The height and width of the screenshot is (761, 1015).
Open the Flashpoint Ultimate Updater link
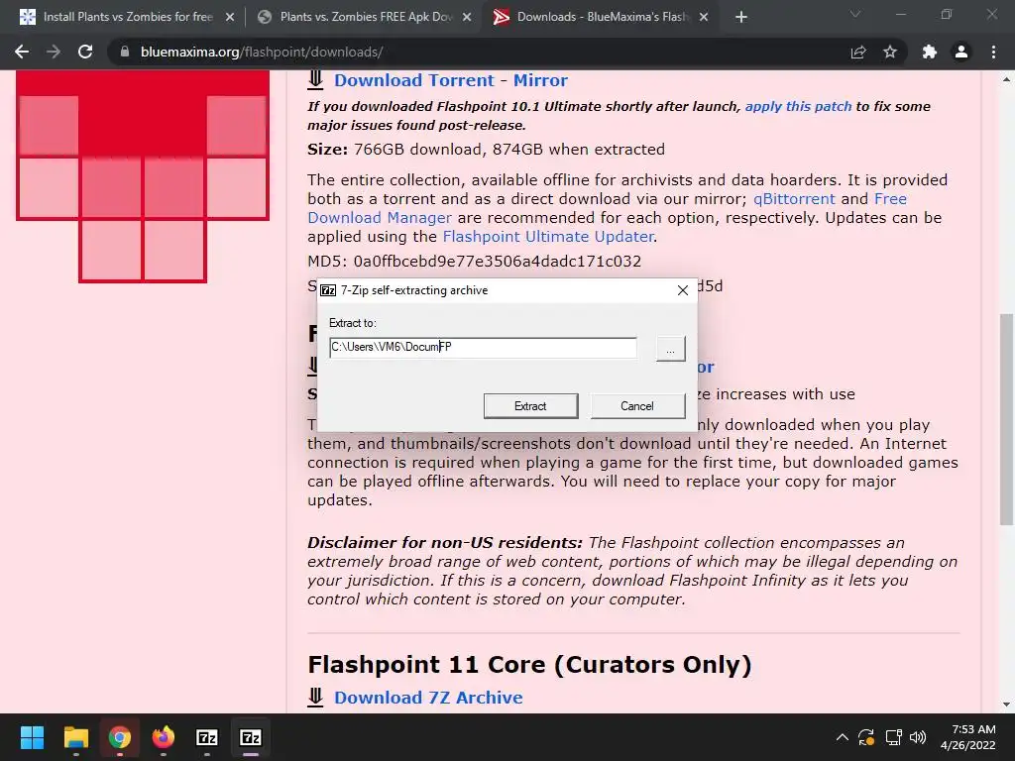click(x=548, y=236)
